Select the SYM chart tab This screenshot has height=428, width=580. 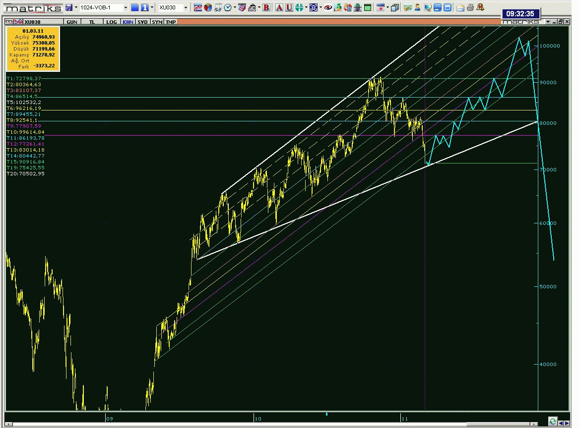157,22
